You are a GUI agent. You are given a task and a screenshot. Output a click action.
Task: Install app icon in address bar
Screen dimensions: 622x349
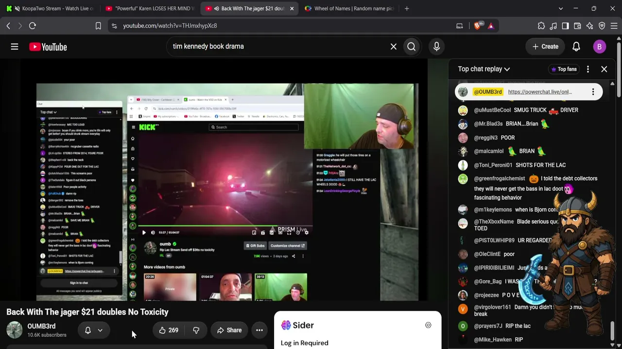point(459,26)
